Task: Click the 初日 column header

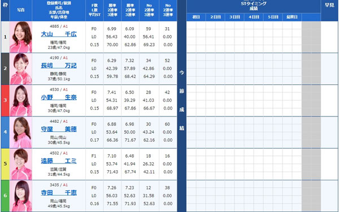Action: point(196,17)
